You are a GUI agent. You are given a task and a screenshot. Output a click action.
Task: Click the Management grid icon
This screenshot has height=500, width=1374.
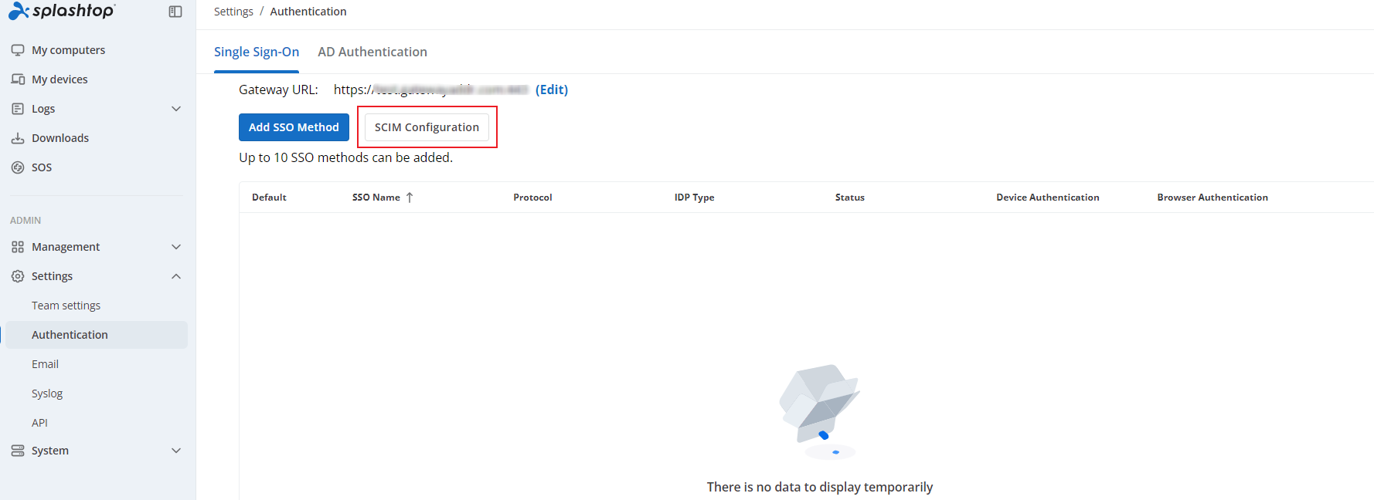[18, 247]
